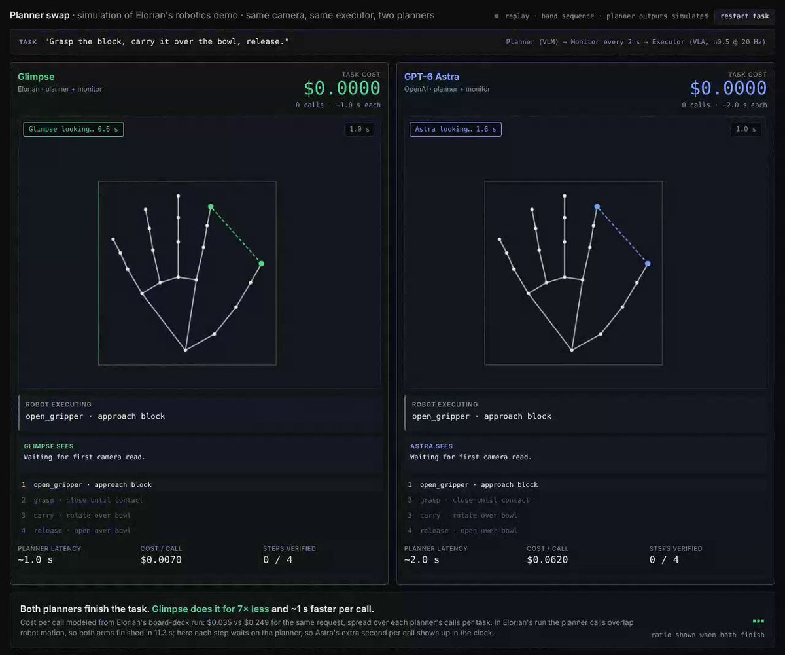Viewport: 785px width, 655px height.
Task: Click "Elorian · planner + monitor" subtitle
Action: pyautogui.click(x=60, y=89)
